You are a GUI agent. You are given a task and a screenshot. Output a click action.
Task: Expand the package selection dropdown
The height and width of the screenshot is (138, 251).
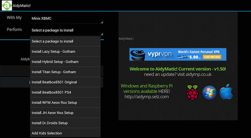[66, 30]
